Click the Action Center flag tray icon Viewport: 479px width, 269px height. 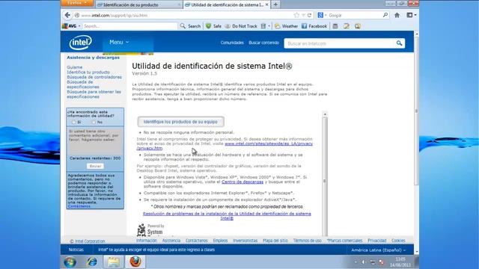pos(382,262)
